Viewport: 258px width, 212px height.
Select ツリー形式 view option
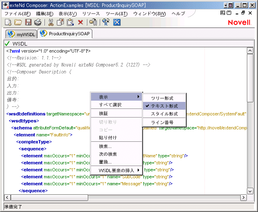pyautogui.click(x=164, y=98)
